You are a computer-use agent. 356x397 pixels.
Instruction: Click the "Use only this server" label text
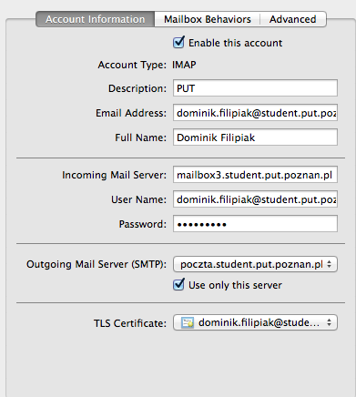[235, 285]
